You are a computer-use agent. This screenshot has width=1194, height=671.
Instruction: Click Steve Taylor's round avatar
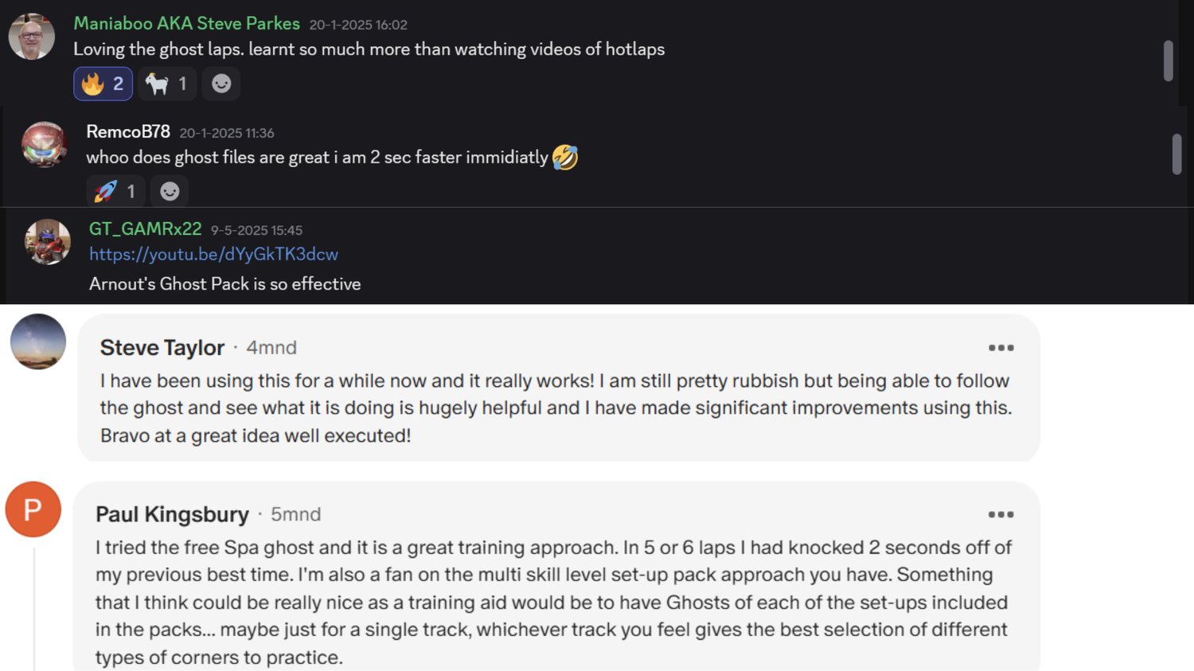point(38,341)
